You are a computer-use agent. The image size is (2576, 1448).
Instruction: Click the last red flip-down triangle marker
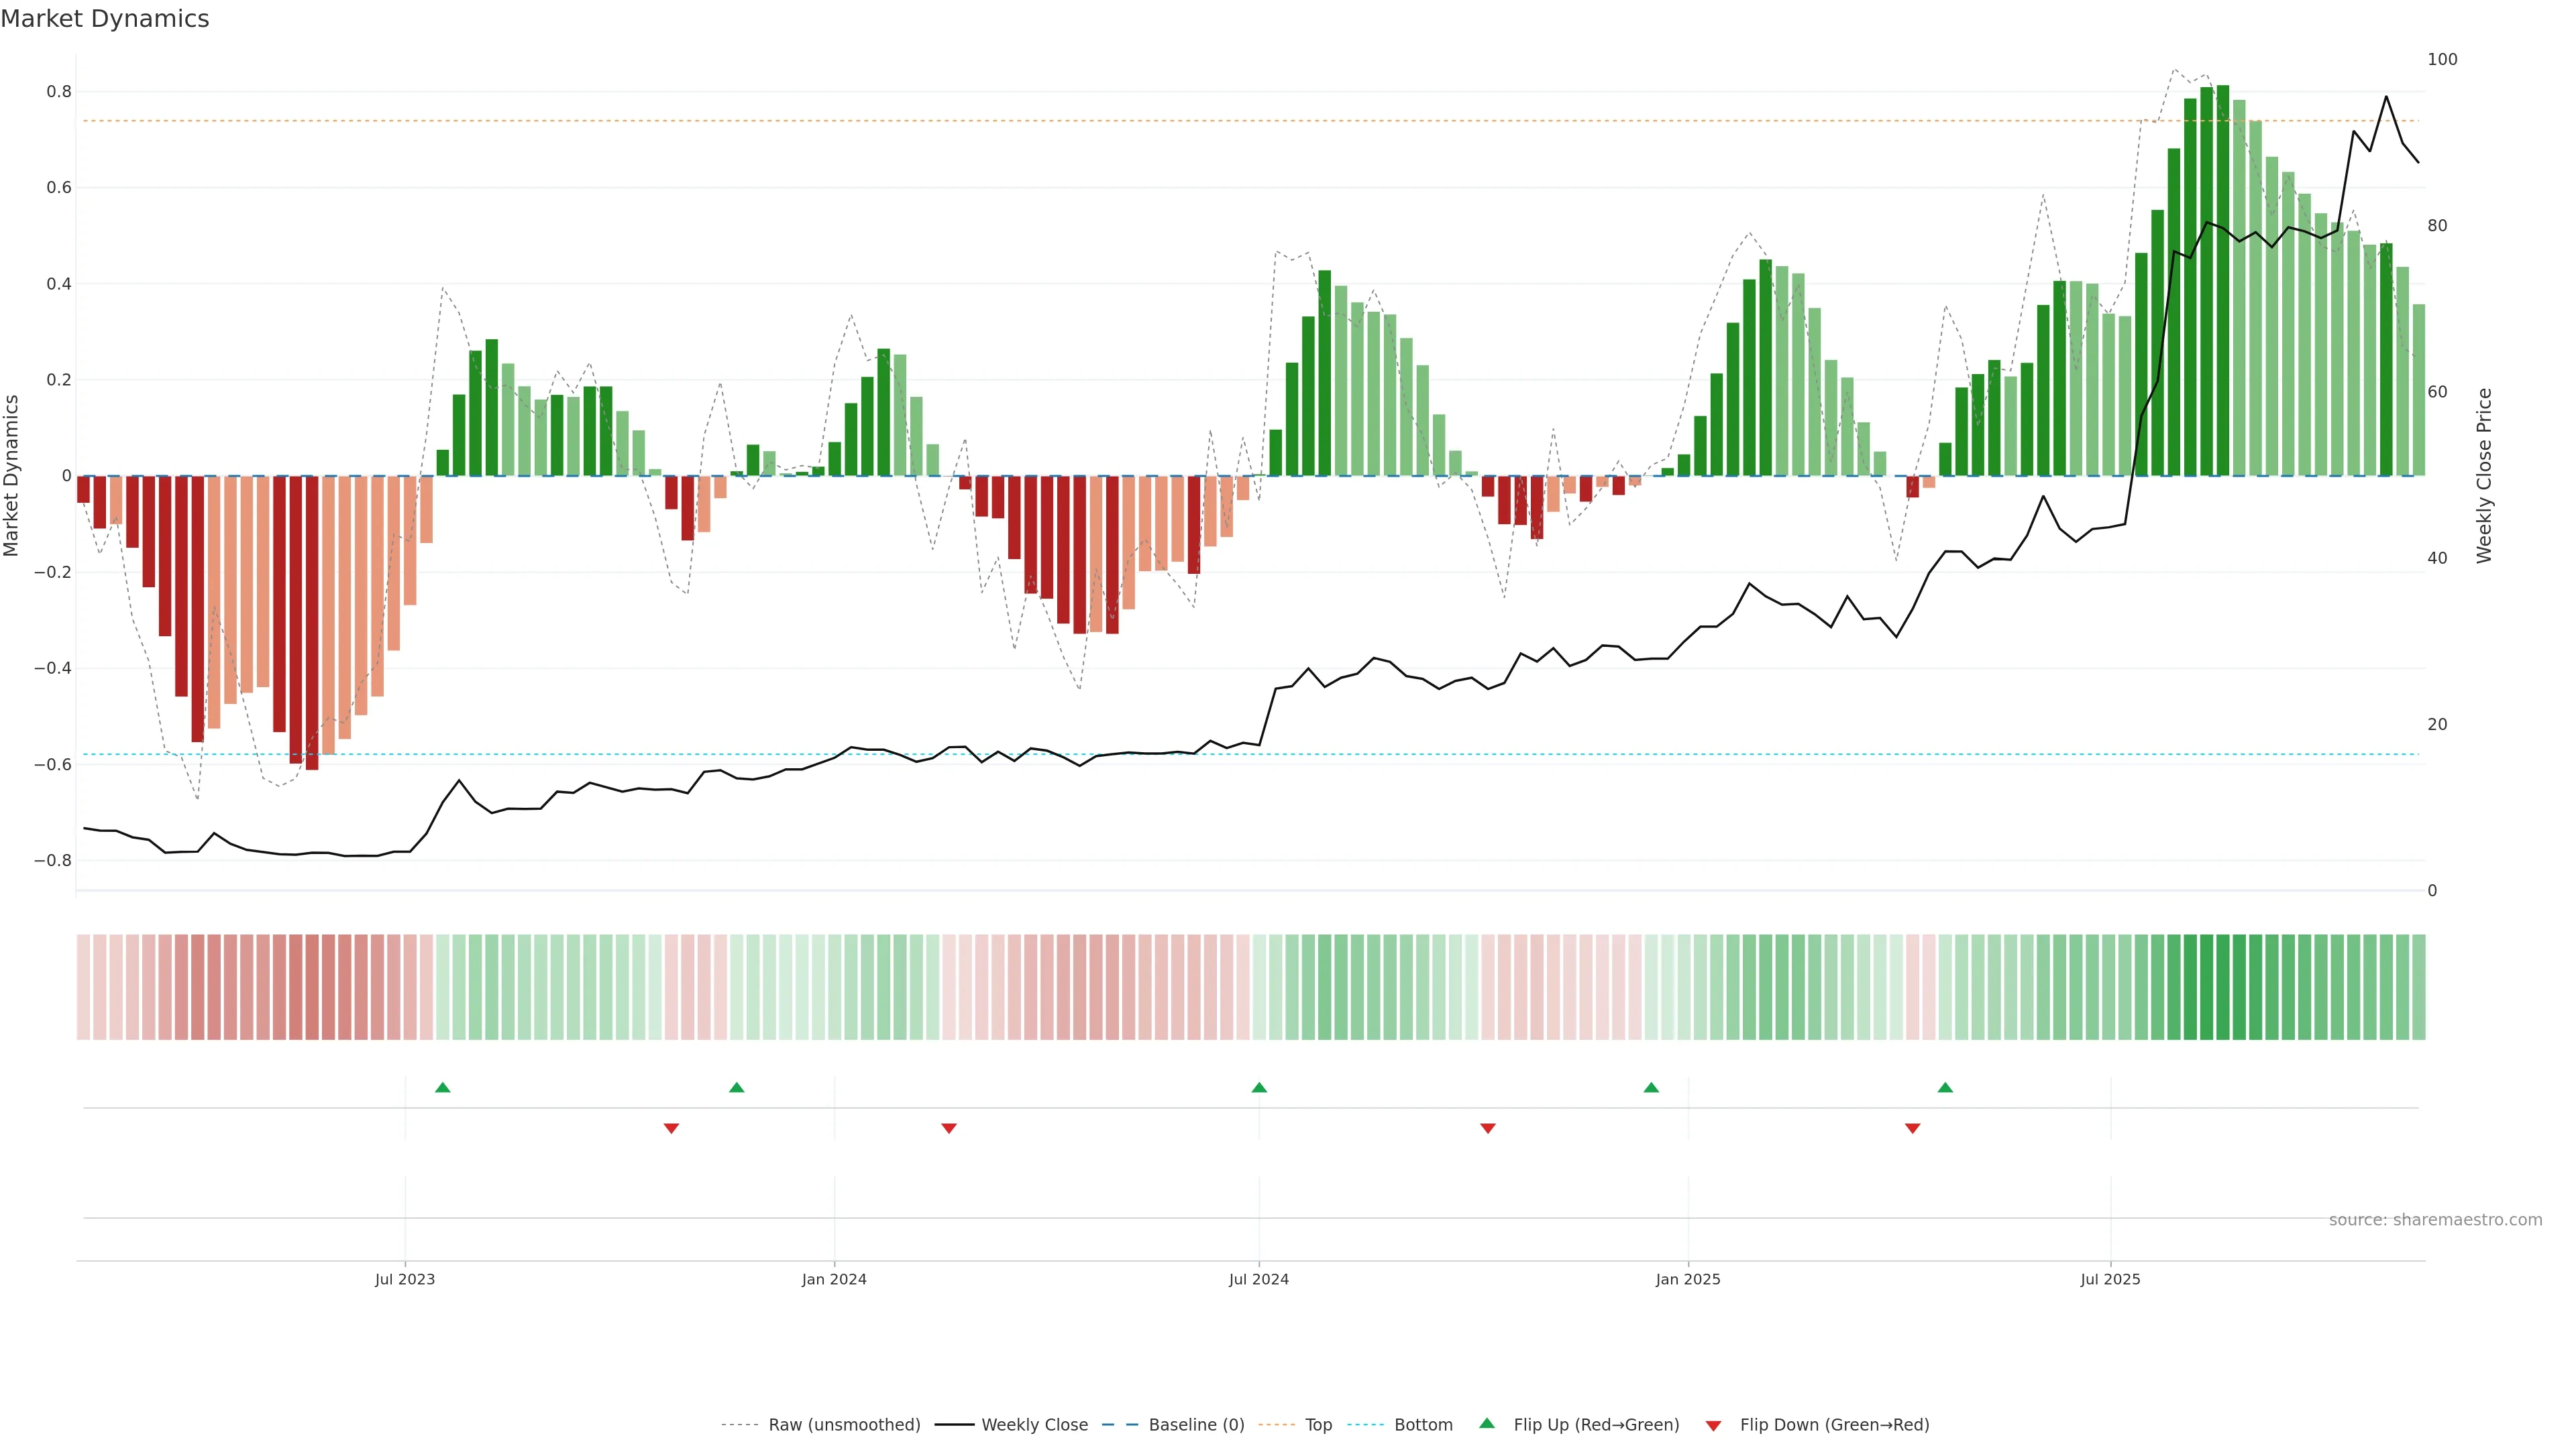pos(1913,1128)
